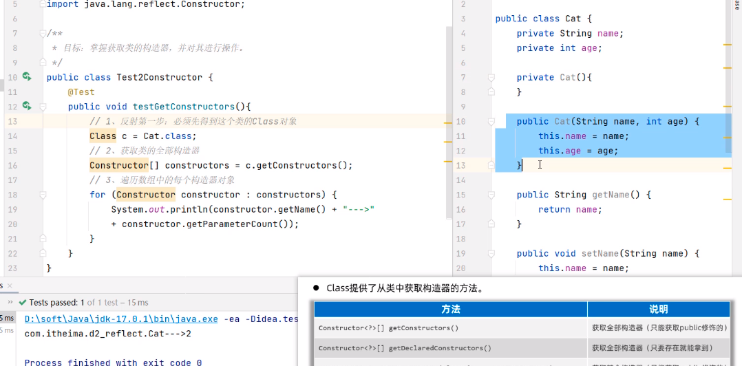Select the highlighted 15 ms test result row
Viewport: 742px width, 366px height.
coord(8,319)
